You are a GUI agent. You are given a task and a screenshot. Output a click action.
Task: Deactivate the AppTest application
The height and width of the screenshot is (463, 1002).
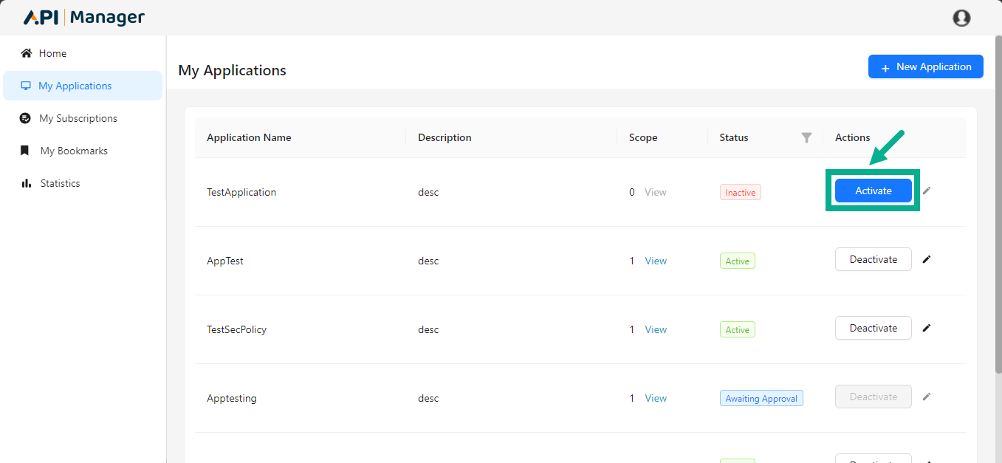pos(873,259)
